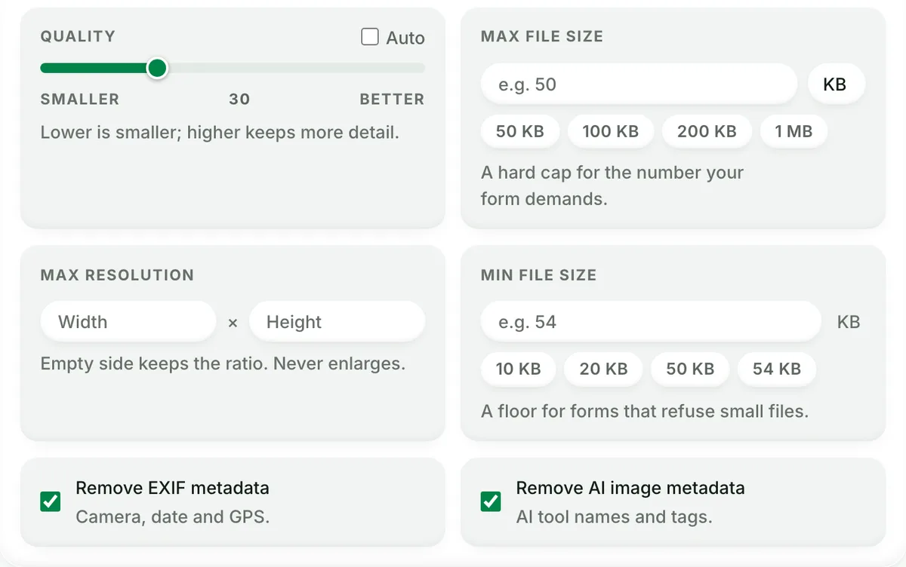Click the KB unit label beside min size
906x567 pixels.
[849, 322]
